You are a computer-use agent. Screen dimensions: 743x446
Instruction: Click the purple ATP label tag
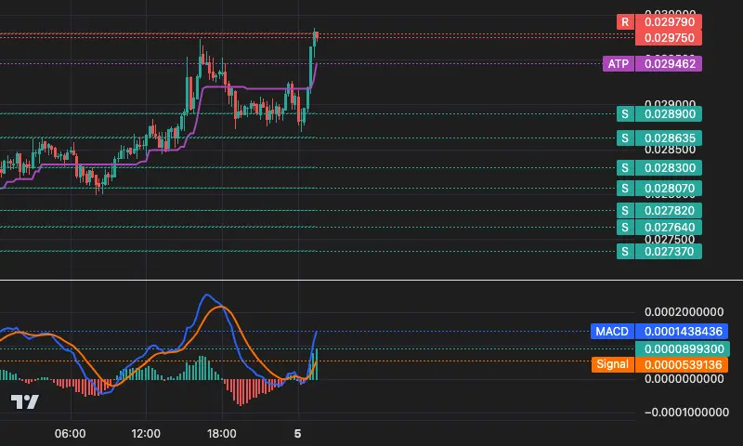click(x=618, y=63)
